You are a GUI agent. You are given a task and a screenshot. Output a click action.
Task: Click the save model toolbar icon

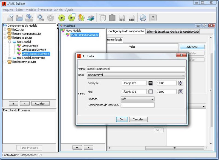pos(29,18)
